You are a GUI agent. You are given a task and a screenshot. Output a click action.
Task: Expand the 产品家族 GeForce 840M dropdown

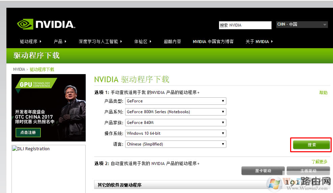click(x=176, y=123)
